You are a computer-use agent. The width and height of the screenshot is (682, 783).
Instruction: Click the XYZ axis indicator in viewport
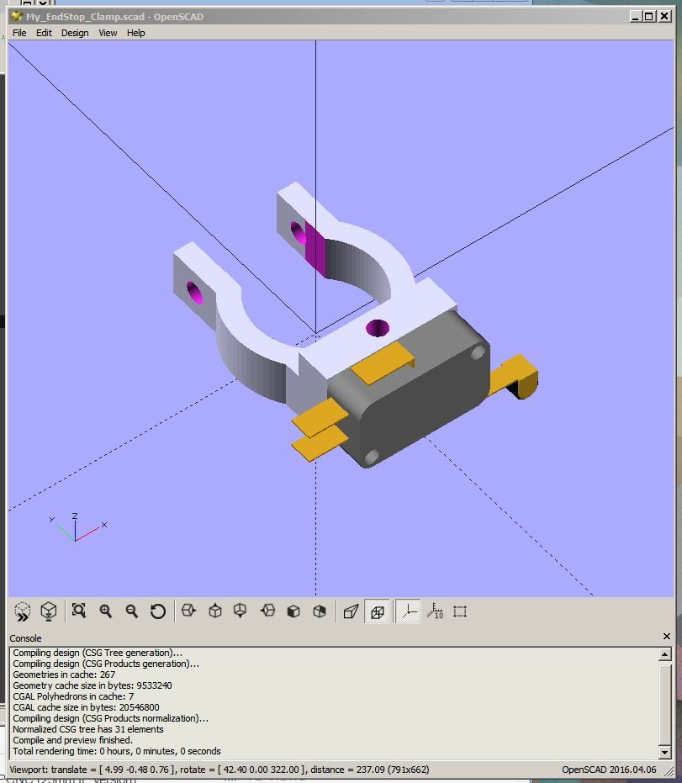pyautogui.click(x=77, y=527)
